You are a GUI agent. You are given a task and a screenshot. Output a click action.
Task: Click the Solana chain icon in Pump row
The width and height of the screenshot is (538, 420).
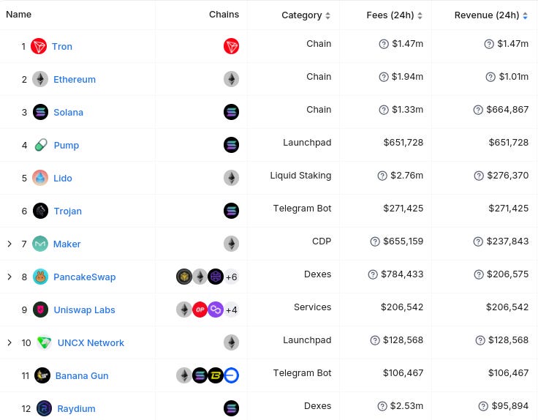pyautogui.click(x=231, y=145)
